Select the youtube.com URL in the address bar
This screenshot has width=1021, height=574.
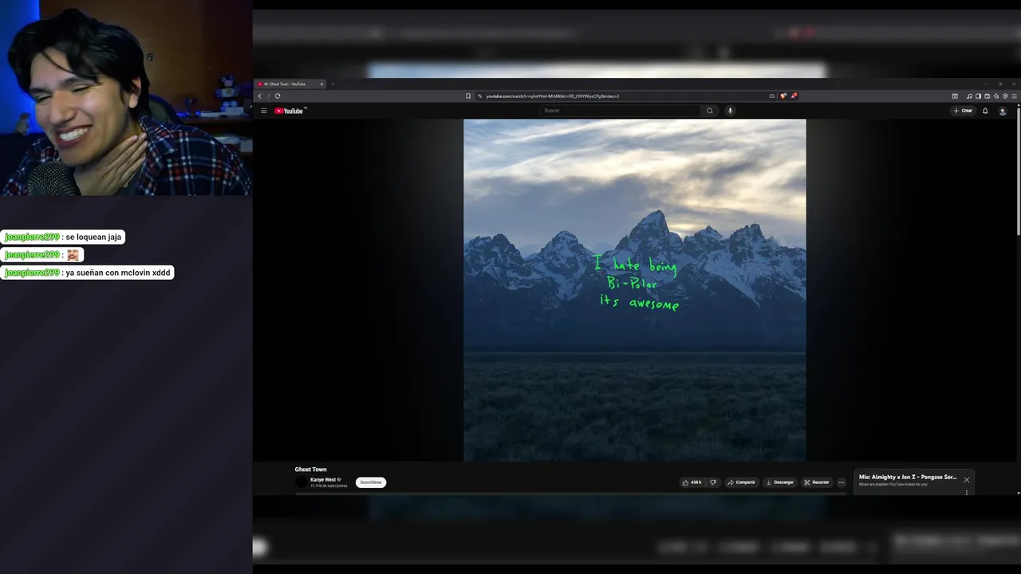[x=552, y=96]
